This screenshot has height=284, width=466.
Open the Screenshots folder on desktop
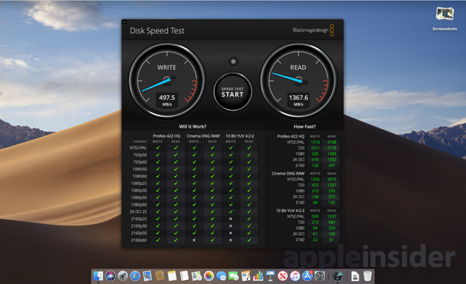click(445, 15)
